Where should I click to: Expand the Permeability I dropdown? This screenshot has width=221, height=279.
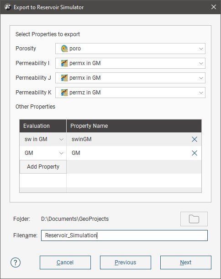point(130,63)
